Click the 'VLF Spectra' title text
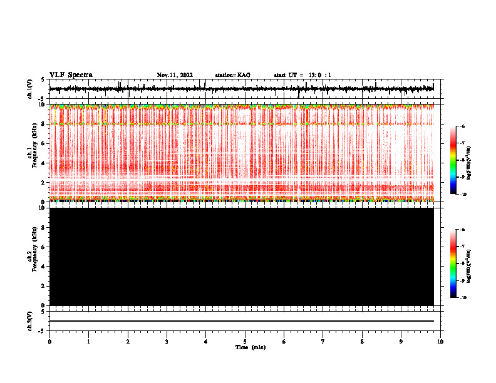 click(71, 75)
